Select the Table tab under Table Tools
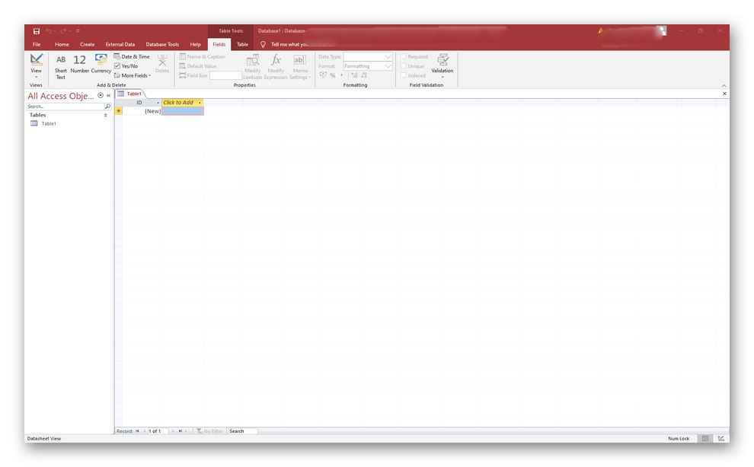Image resolution: width=754 pixels, height=467 pixels. (242, 44)
